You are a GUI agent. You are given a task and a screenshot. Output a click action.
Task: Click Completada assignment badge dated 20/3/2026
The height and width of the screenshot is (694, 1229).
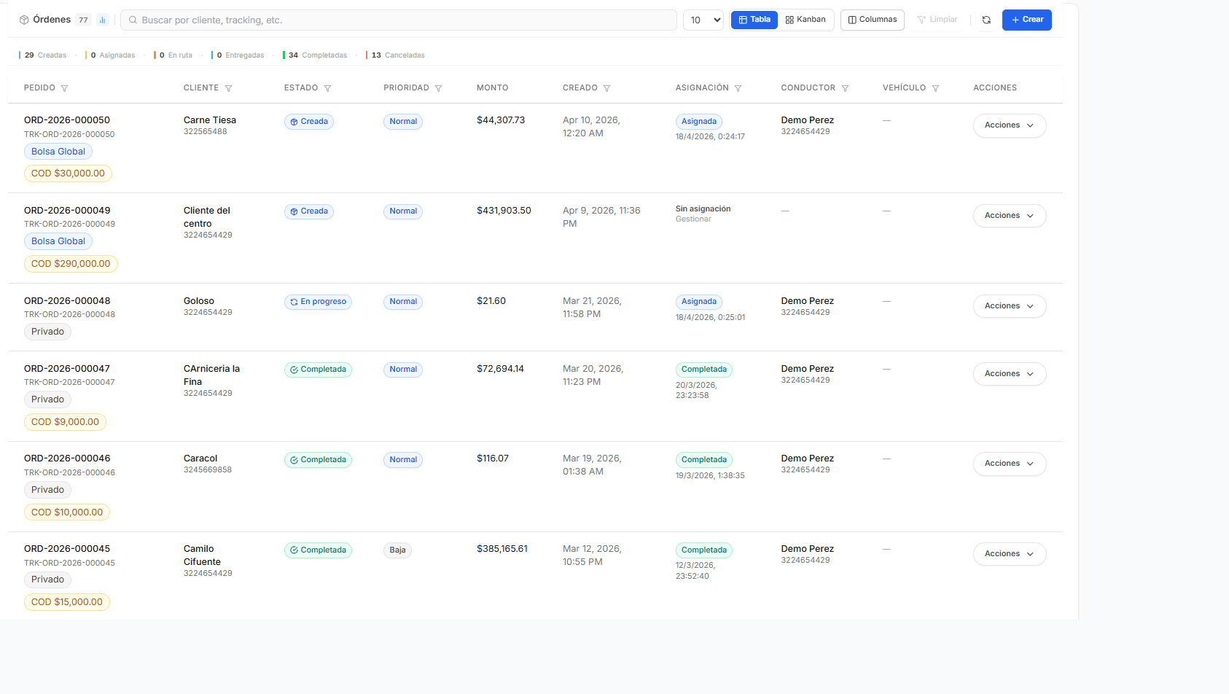(704, 370)
